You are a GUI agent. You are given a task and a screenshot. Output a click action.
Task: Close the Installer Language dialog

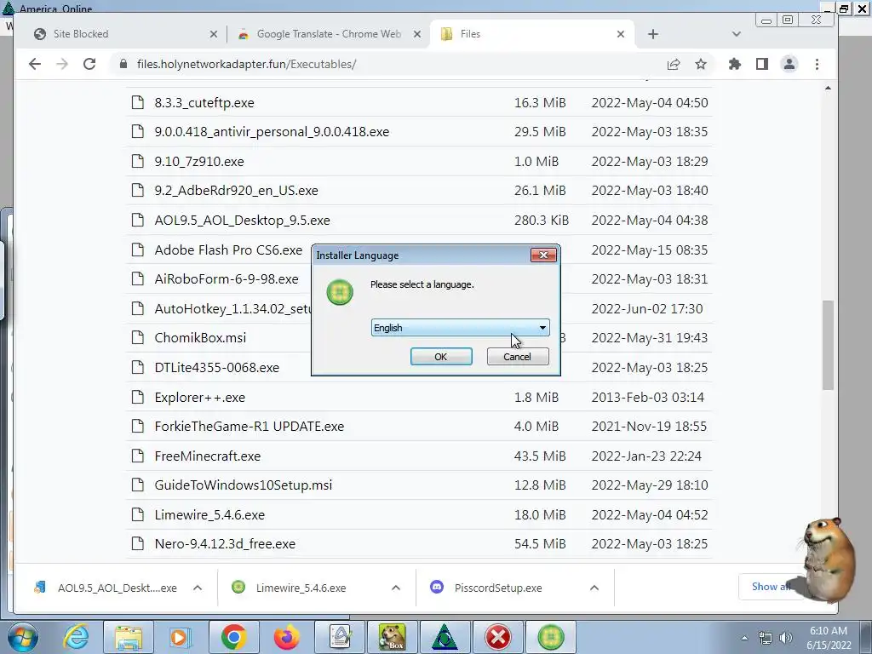pyautogui.click(x=543, y=255)
